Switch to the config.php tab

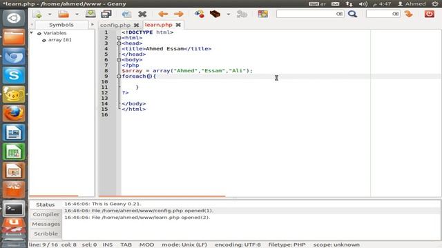[115, 25]
